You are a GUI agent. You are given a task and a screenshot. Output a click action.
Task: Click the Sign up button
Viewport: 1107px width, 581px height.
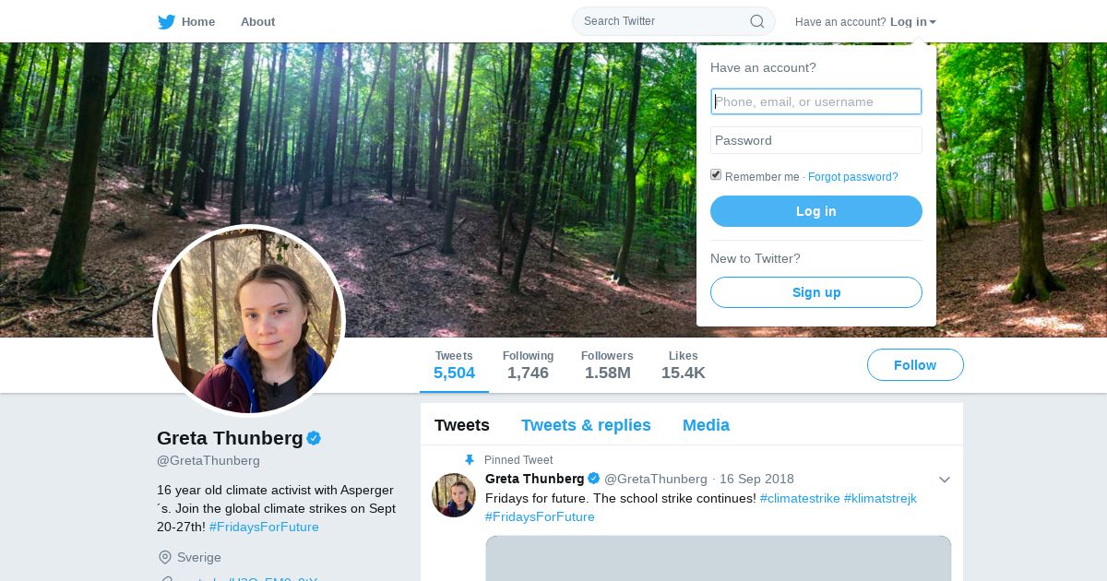(816, 292)
